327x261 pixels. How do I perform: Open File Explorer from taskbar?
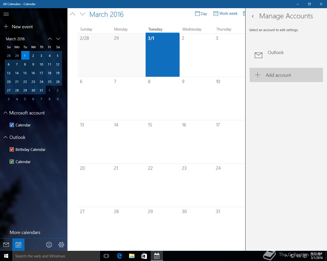click(132, 256)
